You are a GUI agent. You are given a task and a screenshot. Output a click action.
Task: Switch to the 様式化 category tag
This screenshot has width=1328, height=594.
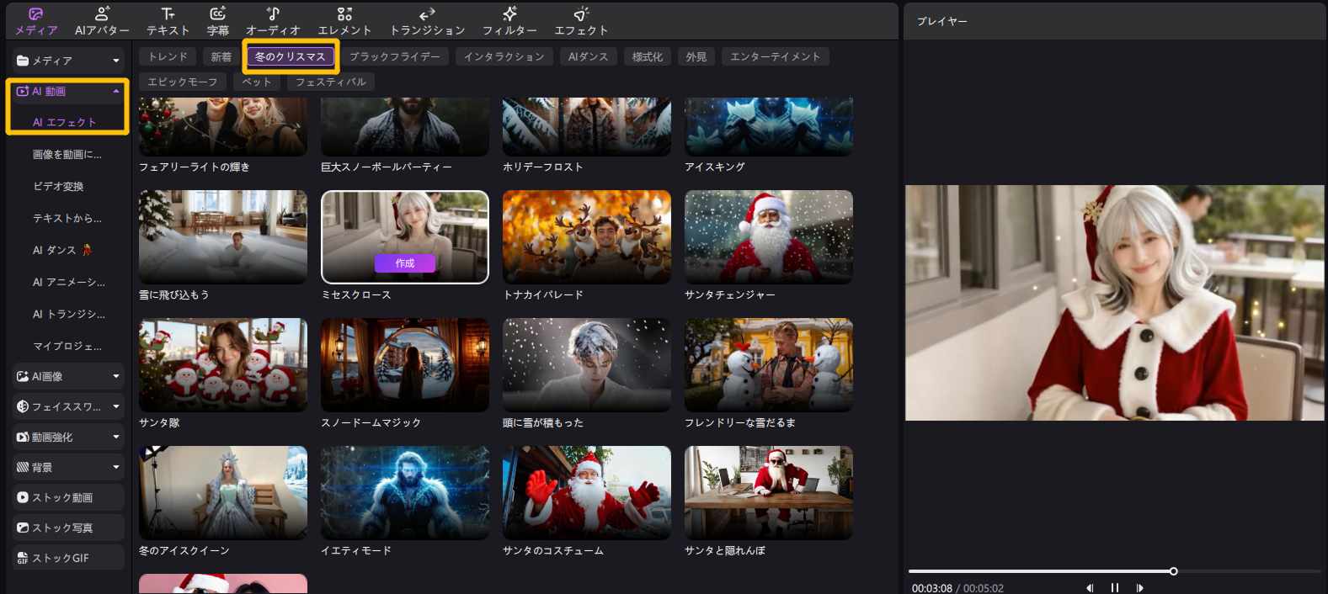(648, 56)
